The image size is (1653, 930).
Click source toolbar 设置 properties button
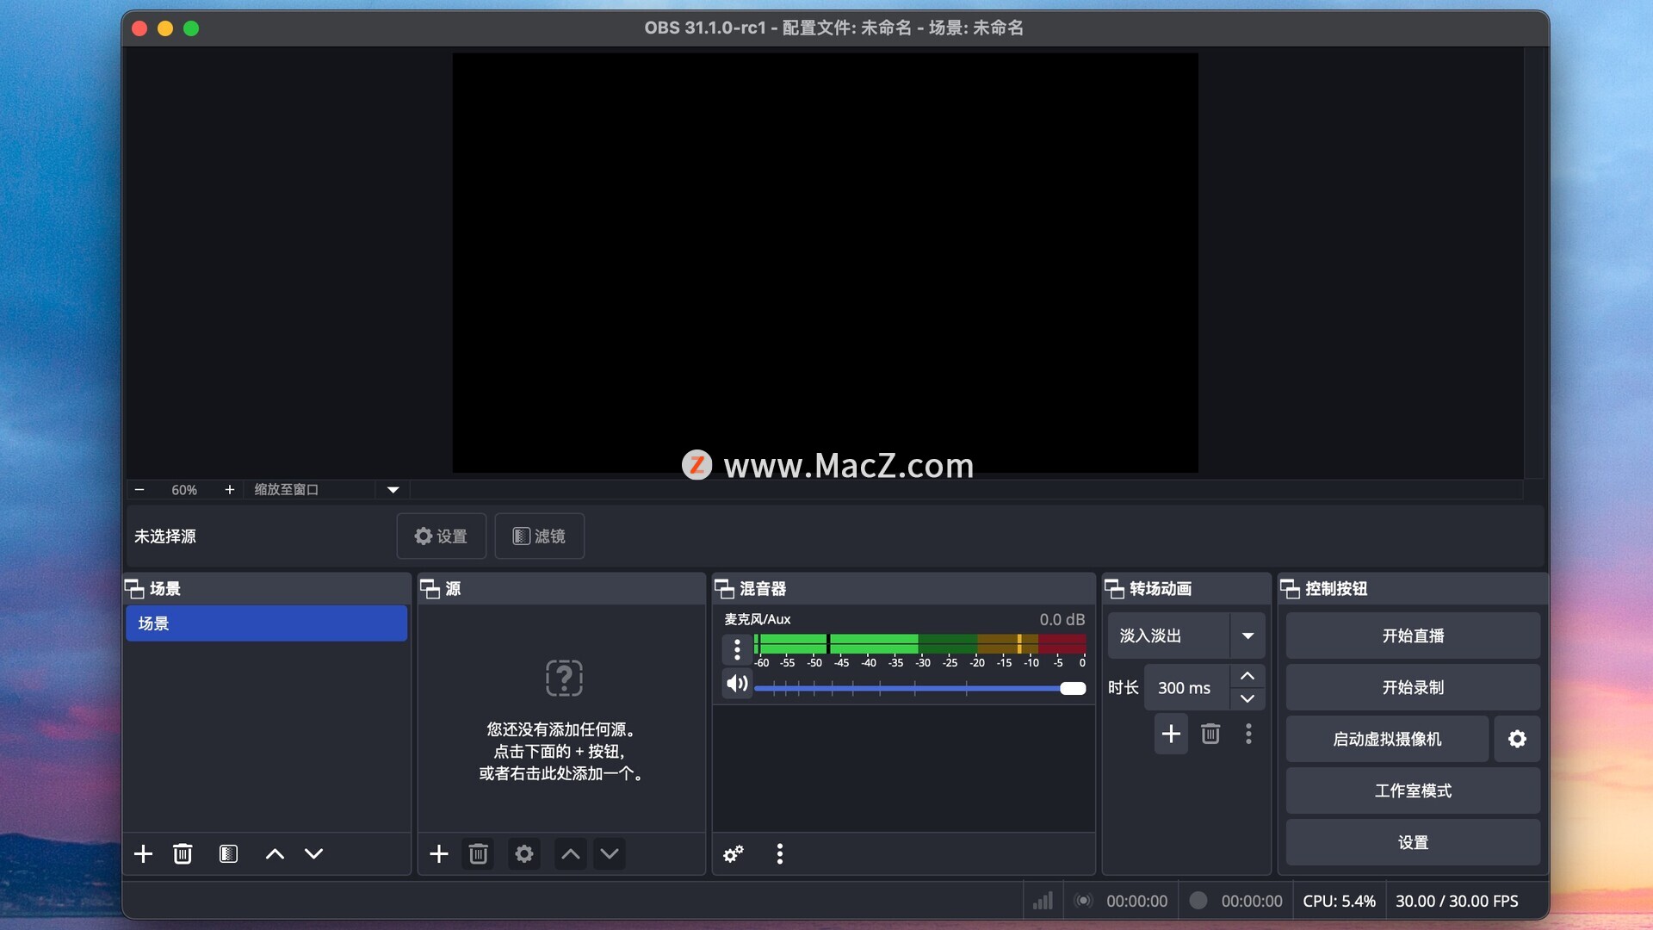[442, 536]
